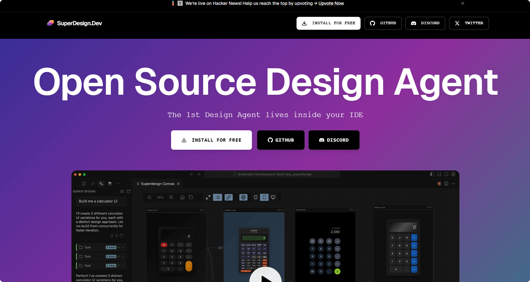Toggle the primary sidebar layout icon

click(432, 174)
